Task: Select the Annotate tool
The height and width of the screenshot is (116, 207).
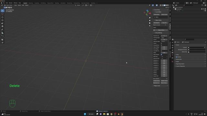Action: tap(2, 30)
